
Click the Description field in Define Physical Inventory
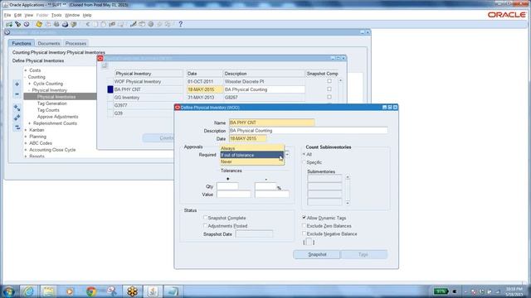click(x=308, y=131)
